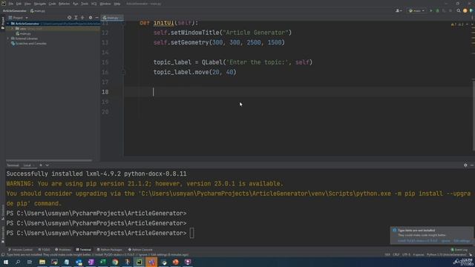Click the Debug bug icon
This screenshot has height=267, width=475.
437,10
